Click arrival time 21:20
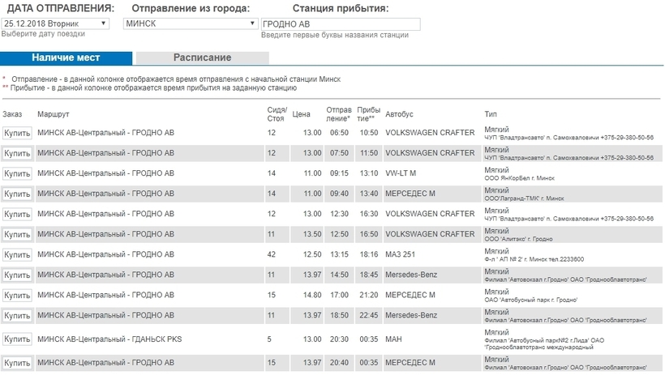 tap(368, 296)
